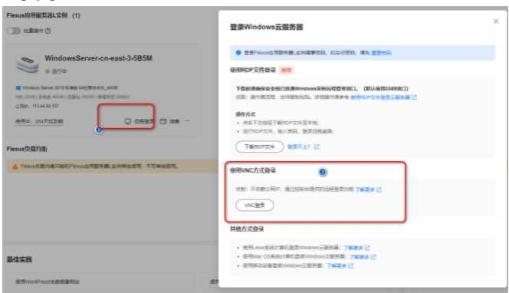Open learn more link in VNC section
This screenshot has height=293, width=509.
[x=365, y=189]
